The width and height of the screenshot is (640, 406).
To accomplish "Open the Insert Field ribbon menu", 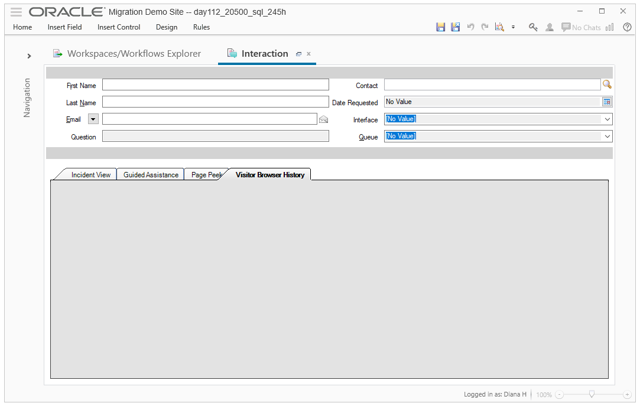I will pos(64,27).
